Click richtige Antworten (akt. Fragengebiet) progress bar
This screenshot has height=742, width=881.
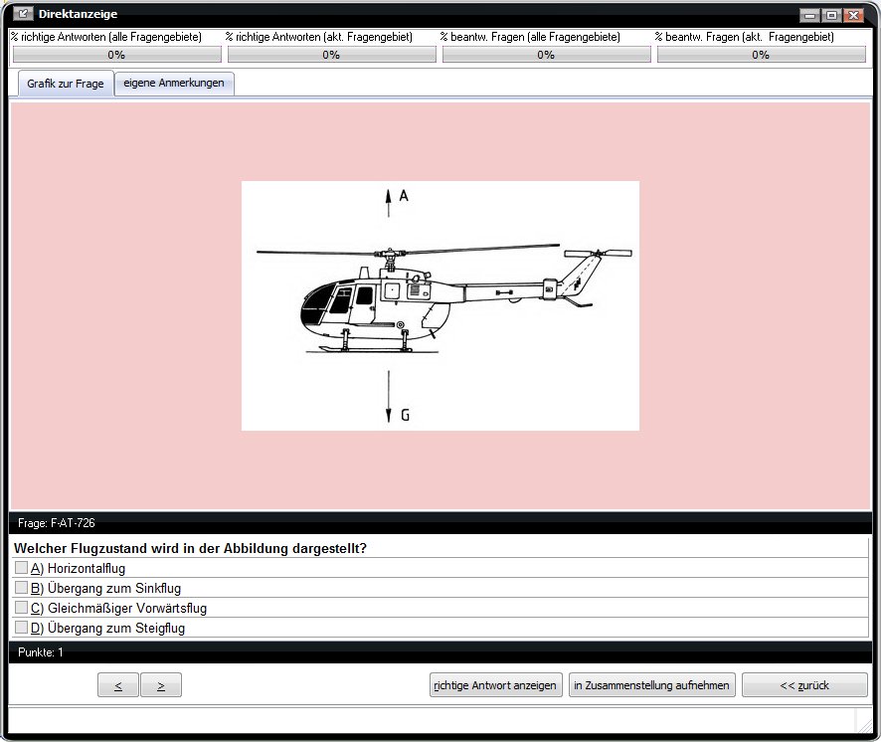click(x=331, y=55)
